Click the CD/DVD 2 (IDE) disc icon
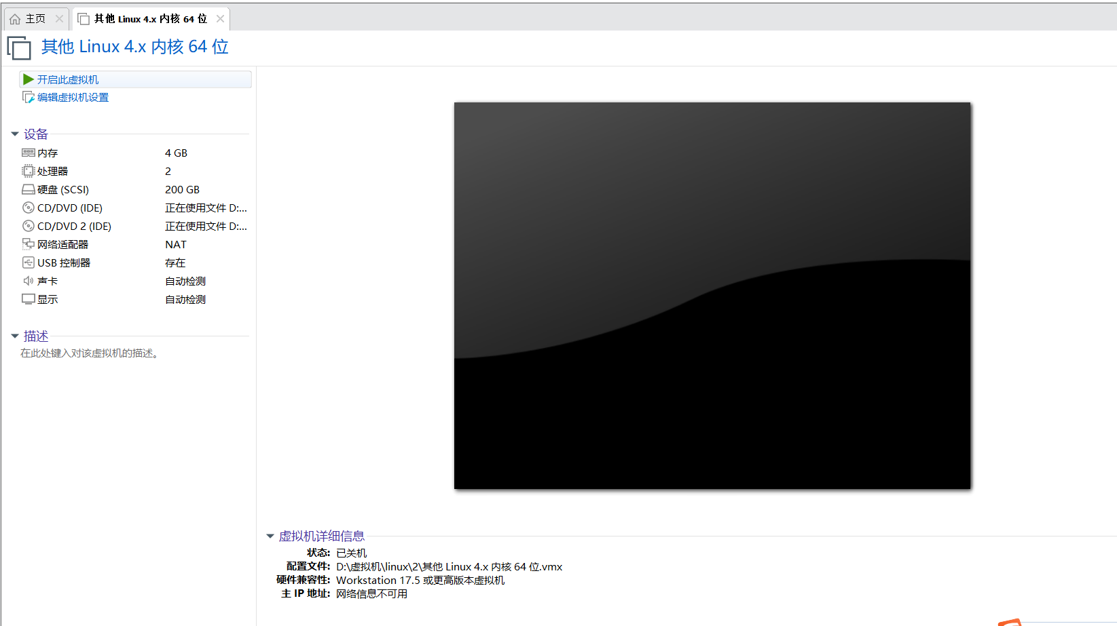The height and width of the screenshot is (626, 1117). (29, 226)
